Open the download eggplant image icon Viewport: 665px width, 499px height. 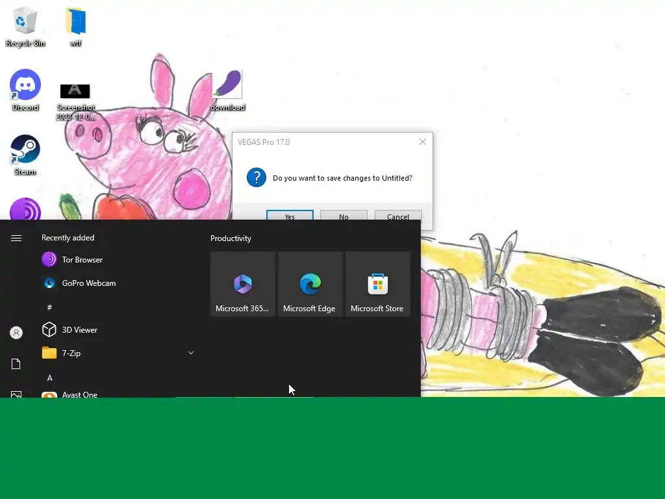pos(228,90)
